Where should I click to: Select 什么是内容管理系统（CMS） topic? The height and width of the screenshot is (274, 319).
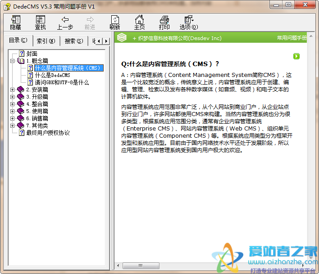tap(69, 68)
